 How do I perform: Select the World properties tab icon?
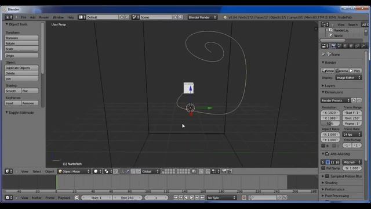[x=345, y=46]
